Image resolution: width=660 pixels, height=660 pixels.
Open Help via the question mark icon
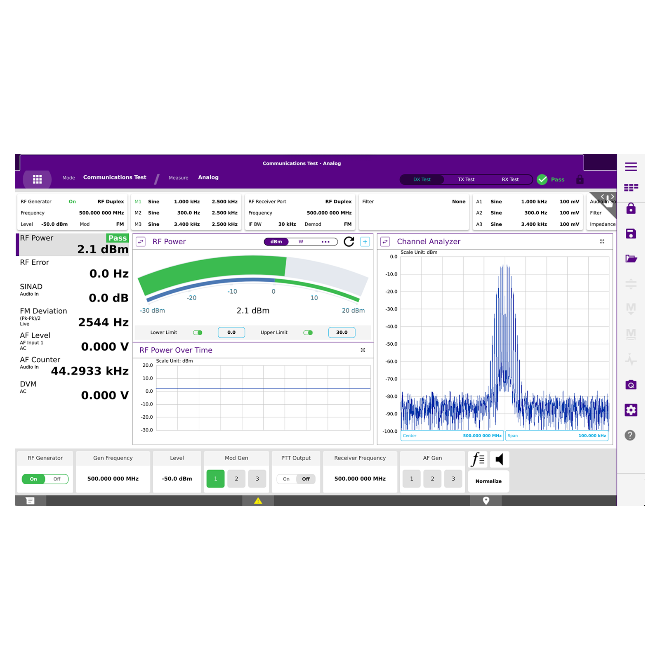click(x=630, y=435)
